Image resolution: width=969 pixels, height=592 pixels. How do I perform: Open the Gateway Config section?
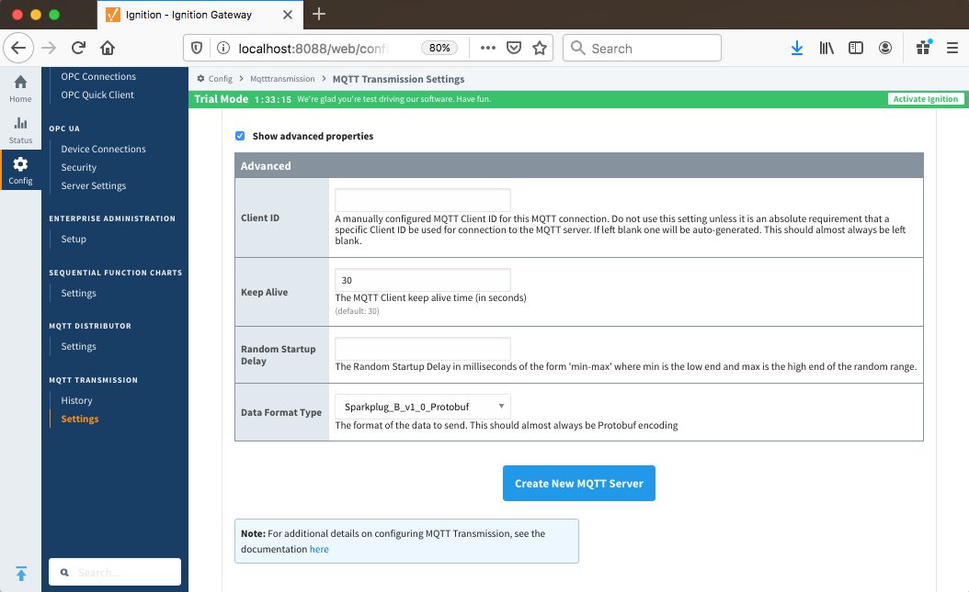click(x=20, y=171)
